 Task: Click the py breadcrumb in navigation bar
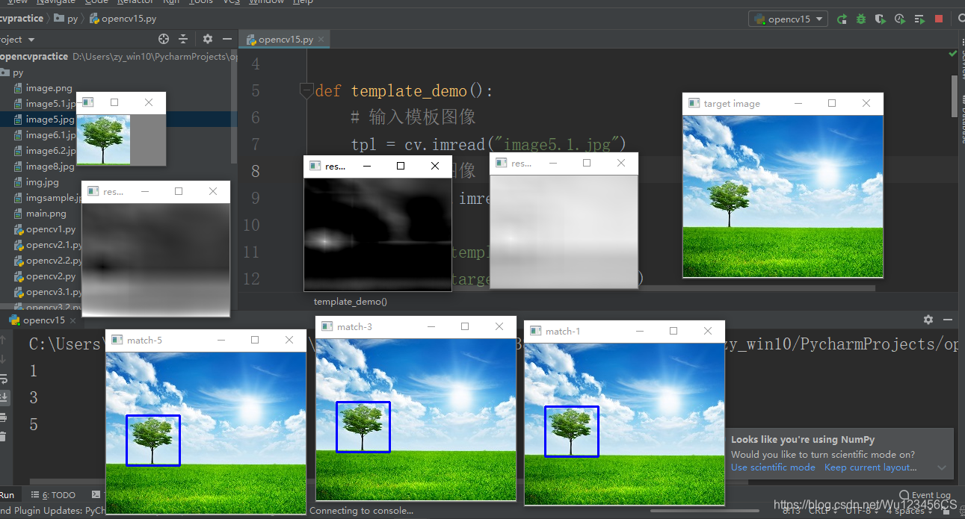point(67,19)
